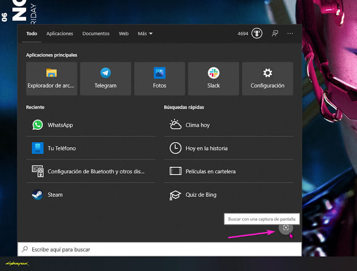Expand the Más dropdown

(145, 33)
